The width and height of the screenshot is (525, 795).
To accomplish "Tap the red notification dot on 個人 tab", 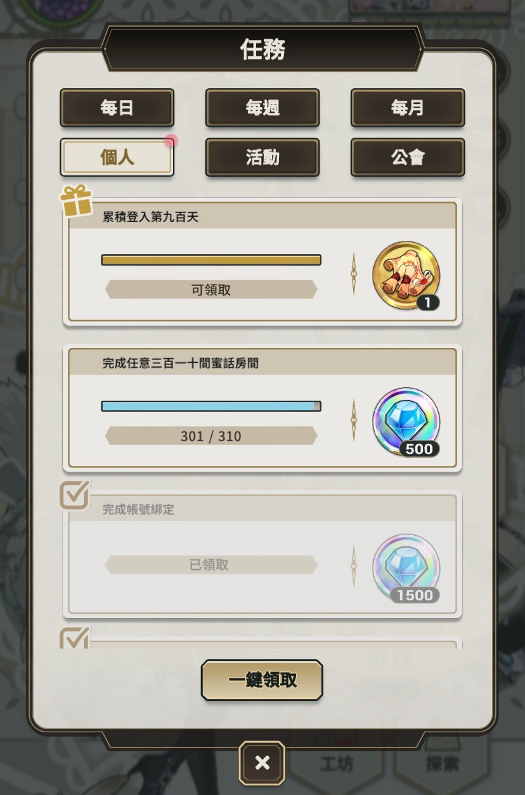I will pos(171,140).
